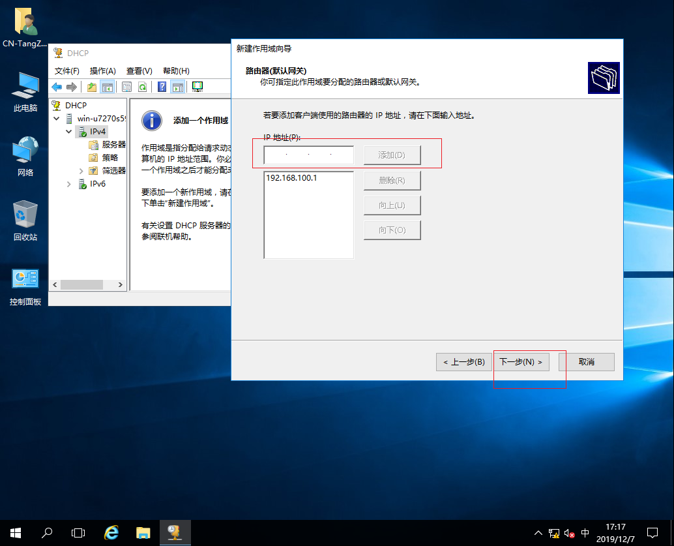Select the 服务器选项 folder icon
This screenshot has width=674, height=546.
pyautogui.click(x=93, y=145)
